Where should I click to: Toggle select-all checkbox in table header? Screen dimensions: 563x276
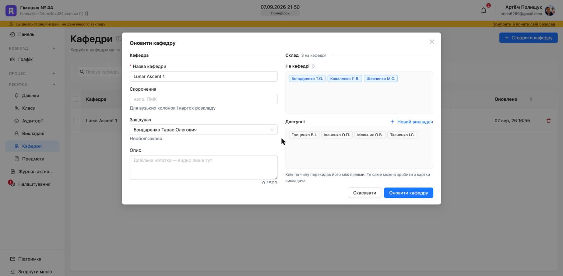click(75, 99)
